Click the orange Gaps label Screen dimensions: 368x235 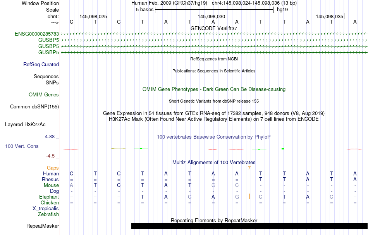point(53,168)
